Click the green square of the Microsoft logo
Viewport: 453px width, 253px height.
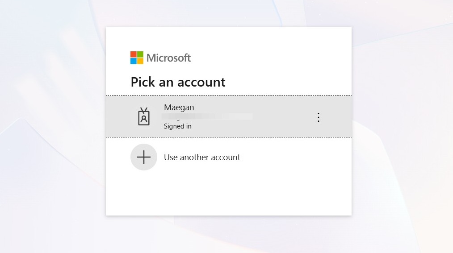pyautogui.click(x=140, y=54)
